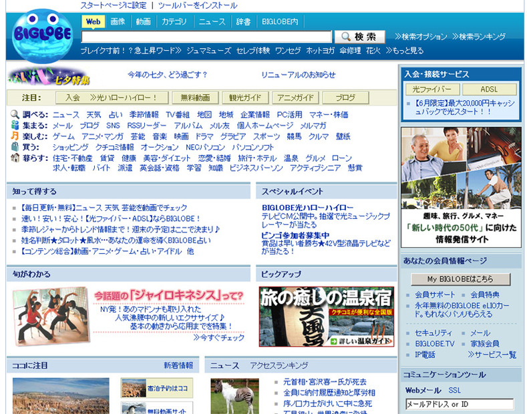This screenshot has height=414, width=527.
Task: Click the もっと見る trending words link
Action: click(405, 51)
